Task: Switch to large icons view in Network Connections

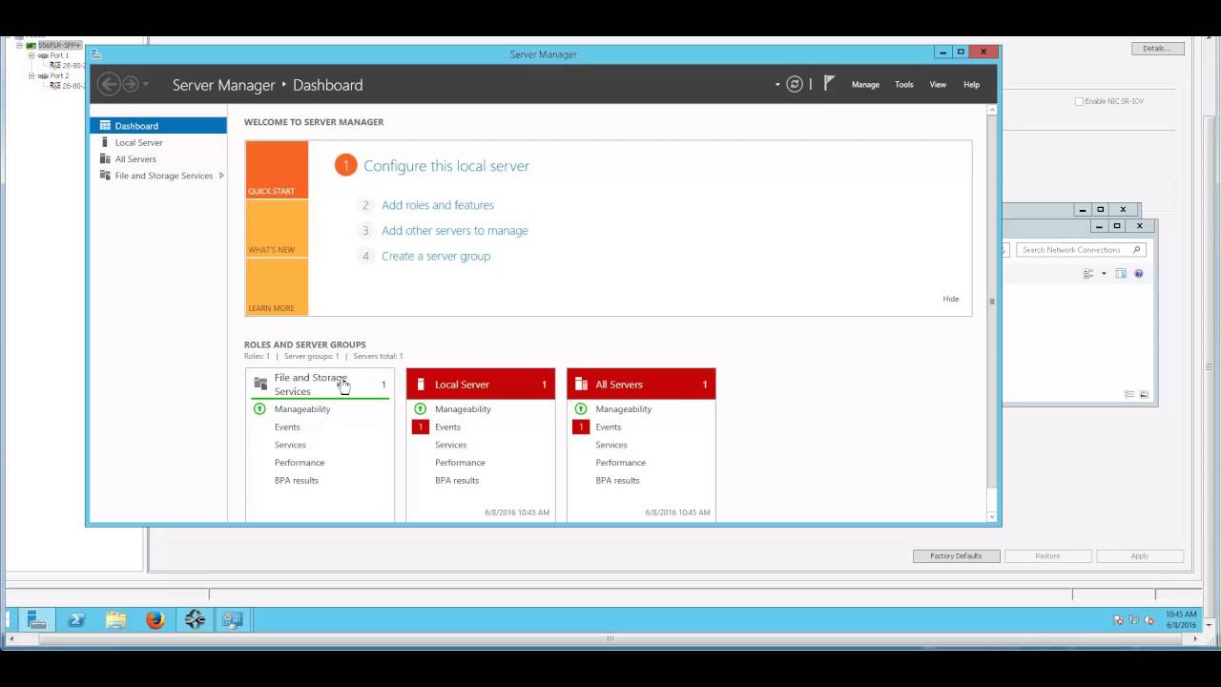Action: pos(1144,394)
